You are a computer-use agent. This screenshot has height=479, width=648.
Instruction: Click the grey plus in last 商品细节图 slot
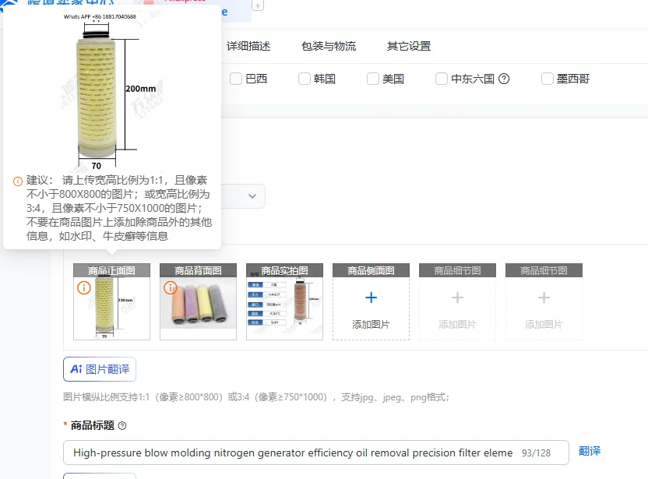pos(544,298)
